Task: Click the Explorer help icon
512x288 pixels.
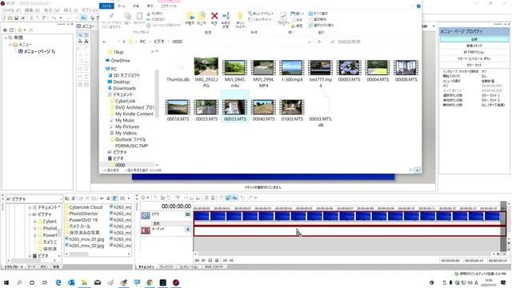Action: tap(418, 6)
